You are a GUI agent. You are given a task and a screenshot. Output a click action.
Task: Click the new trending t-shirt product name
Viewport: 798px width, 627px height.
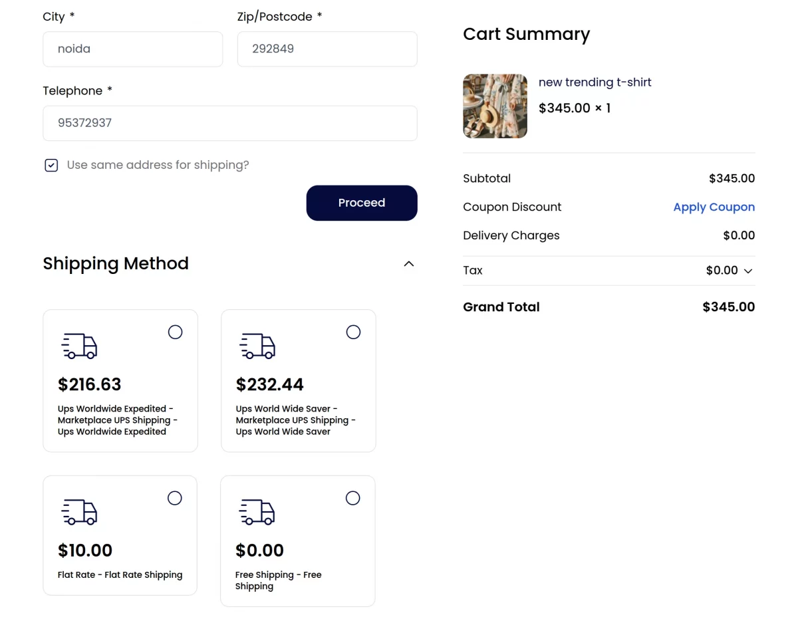tap(595, 82)
